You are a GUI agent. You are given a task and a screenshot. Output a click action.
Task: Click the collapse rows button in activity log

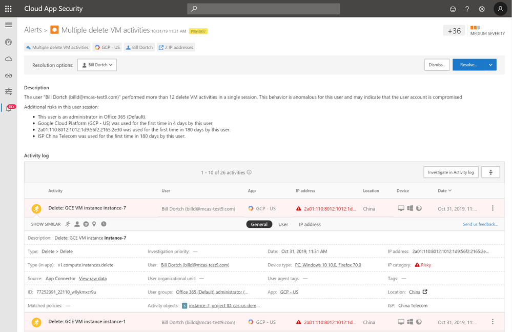tap(490, 172)
